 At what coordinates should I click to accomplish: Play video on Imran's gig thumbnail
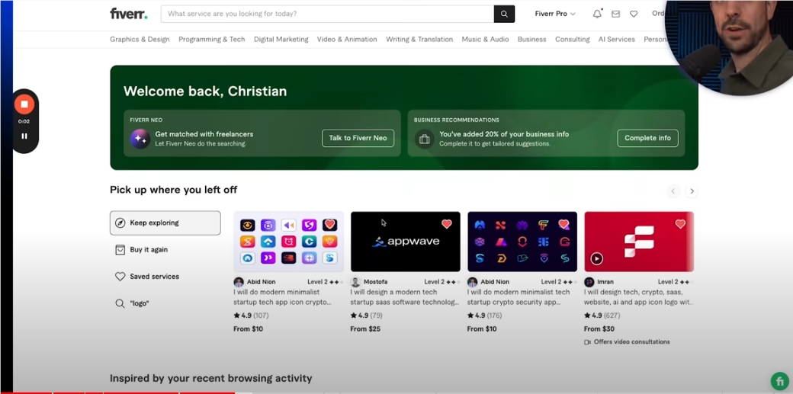point(596,258)
